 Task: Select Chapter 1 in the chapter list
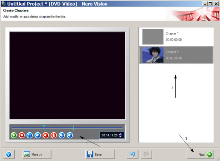[x=176, y=37]
